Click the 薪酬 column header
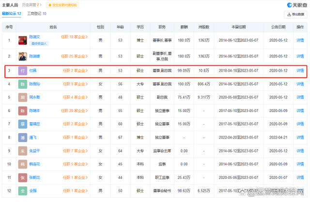Image resolution: width=310 pixels, height=203 pixels. (x=184, y=27)
